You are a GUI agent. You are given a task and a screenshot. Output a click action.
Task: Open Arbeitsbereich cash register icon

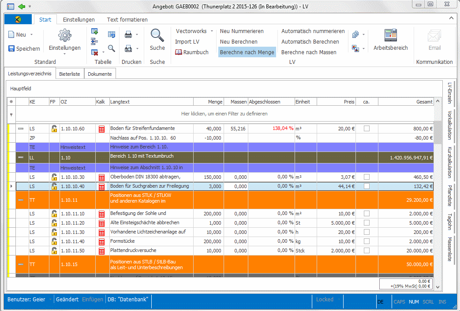coord(390,35)
